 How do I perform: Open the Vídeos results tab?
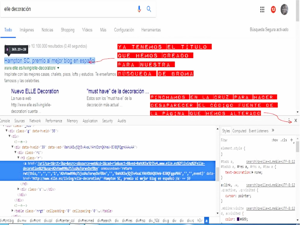(x=87, y=30)
